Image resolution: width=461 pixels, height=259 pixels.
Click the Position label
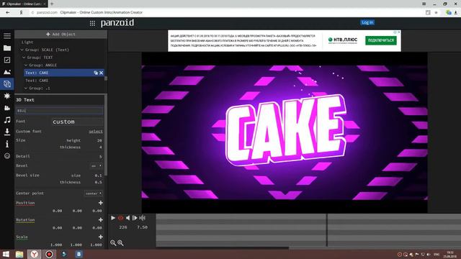25,203
